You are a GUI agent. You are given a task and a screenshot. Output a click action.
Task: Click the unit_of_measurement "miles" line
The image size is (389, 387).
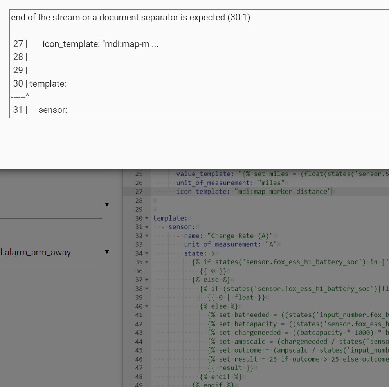coord(231,183)
